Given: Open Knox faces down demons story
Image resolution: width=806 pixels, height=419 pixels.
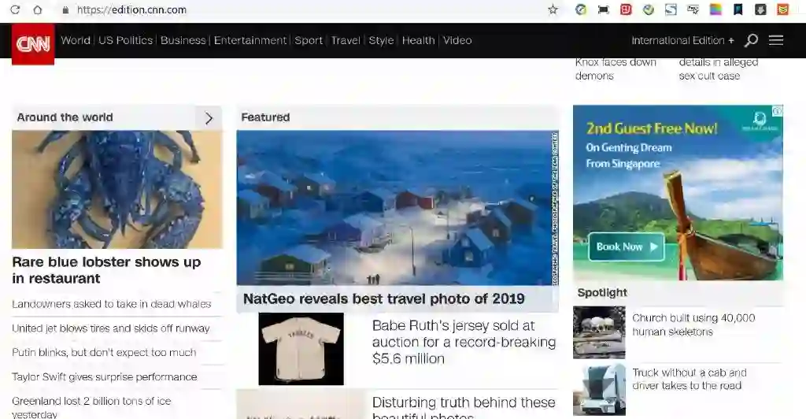Looking at the screenshot, I should coord(616,69).
